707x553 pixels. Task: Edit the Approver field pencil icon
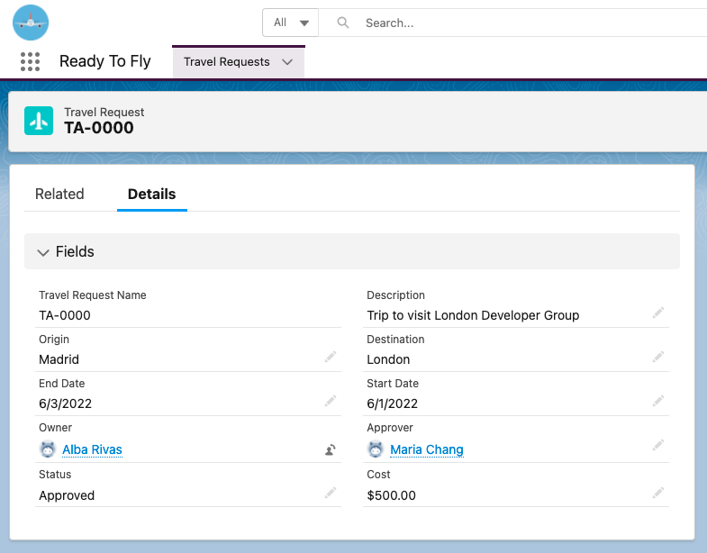(657, 445)
